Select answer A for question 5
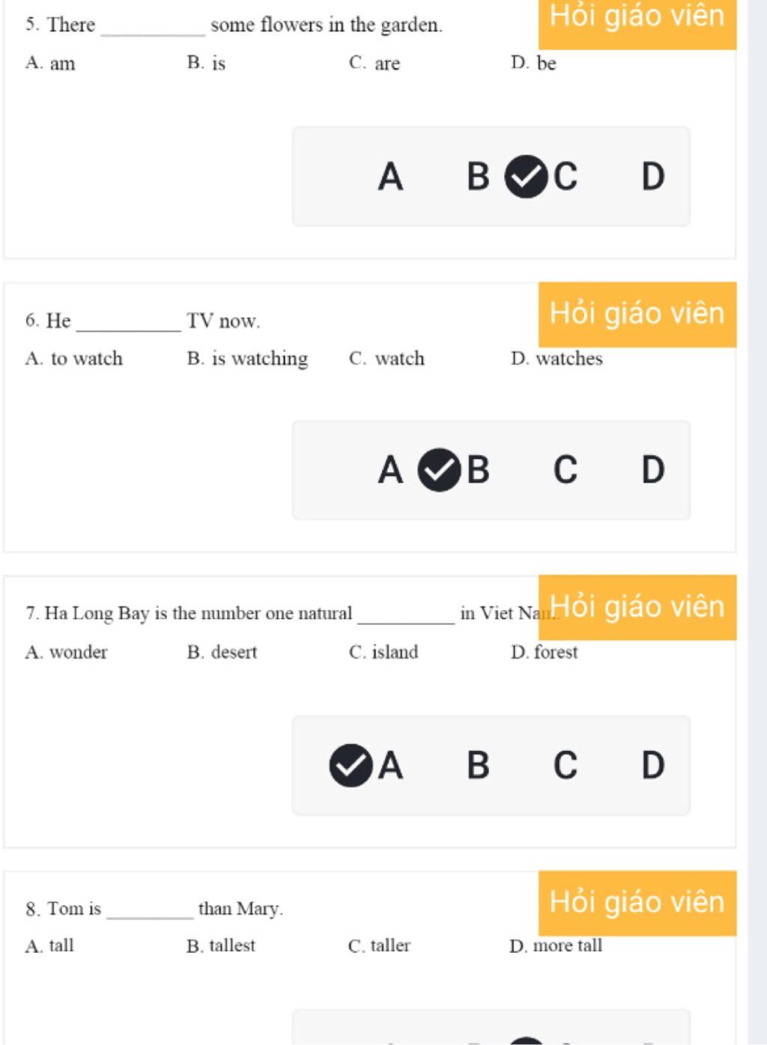The height and width of the screenshot is (1045, 767). click(390, 177)
